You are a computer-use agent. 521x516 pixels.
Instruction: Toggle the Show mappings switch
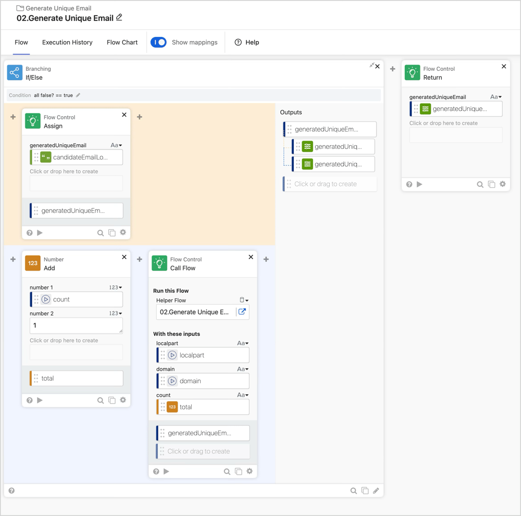[x=158, y=42]
